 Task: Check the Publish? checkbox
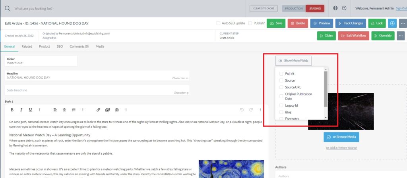click(250, 23)
